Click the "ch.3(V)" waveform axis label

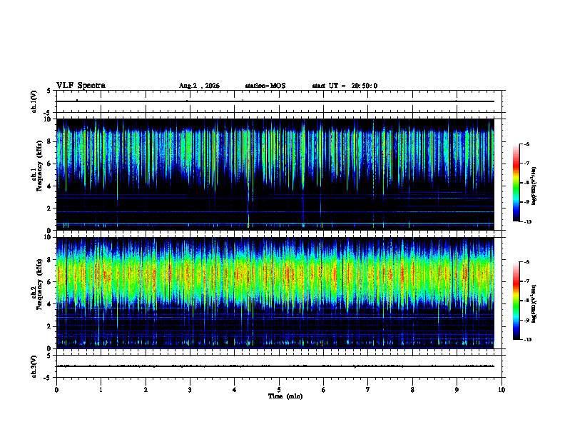coord(34,366)
